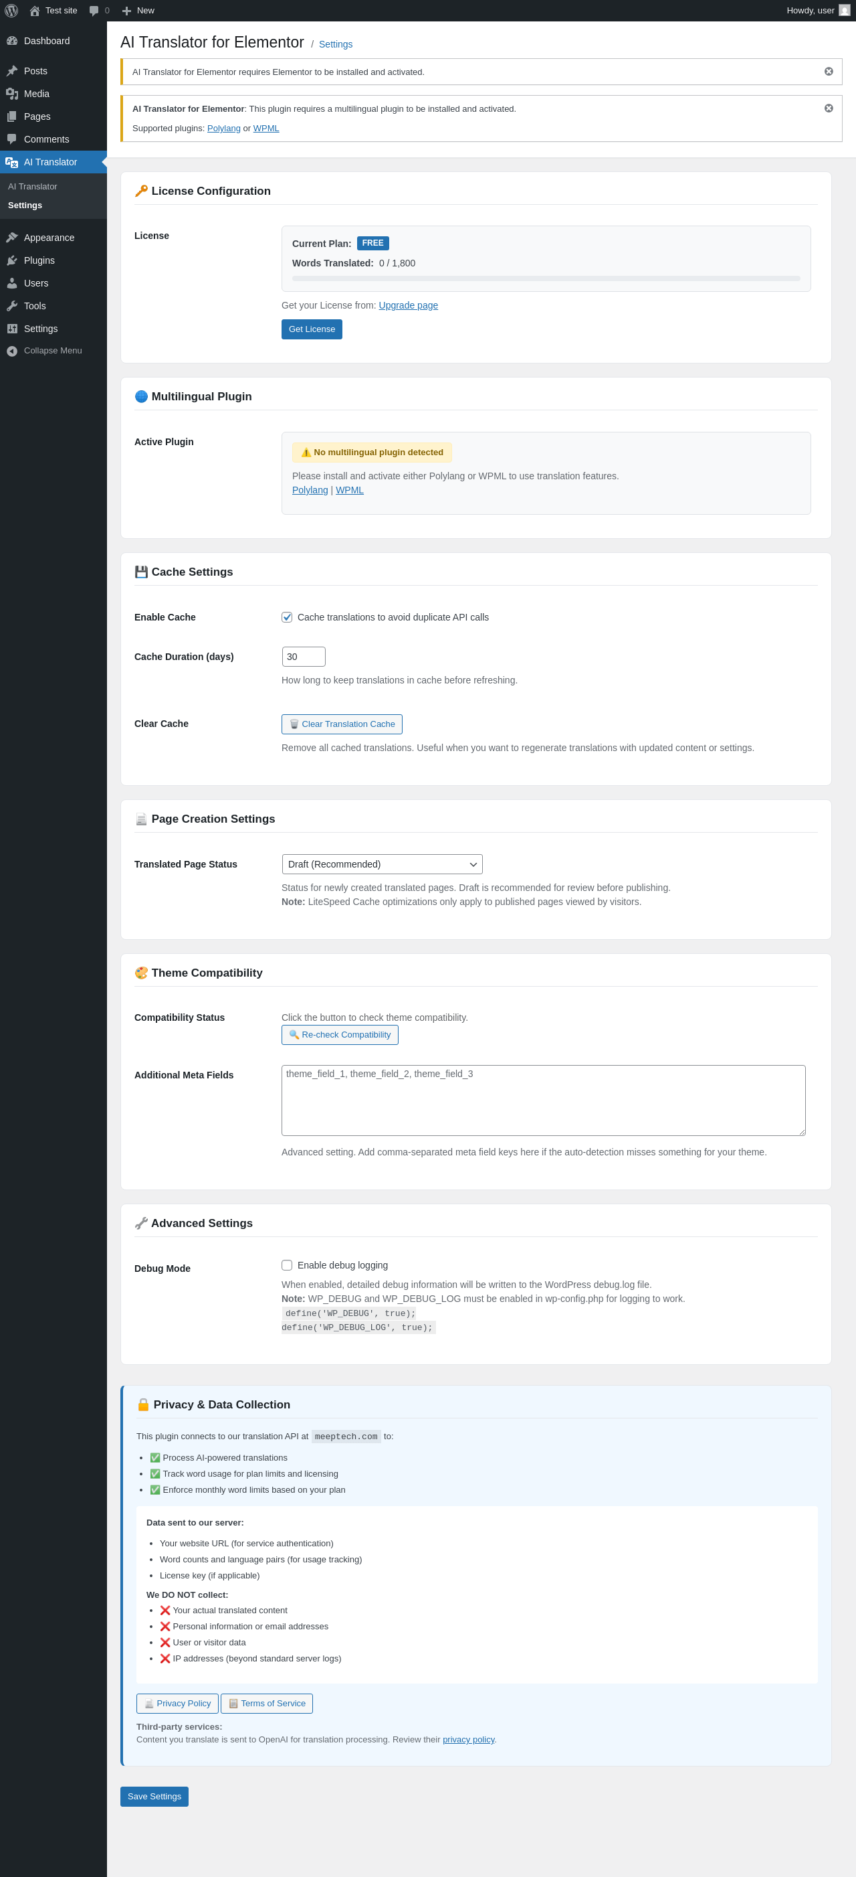Open the comments bubble icon in admin bar
Image resolution: width=856 pixels, height=1877 pixels.
94,11
